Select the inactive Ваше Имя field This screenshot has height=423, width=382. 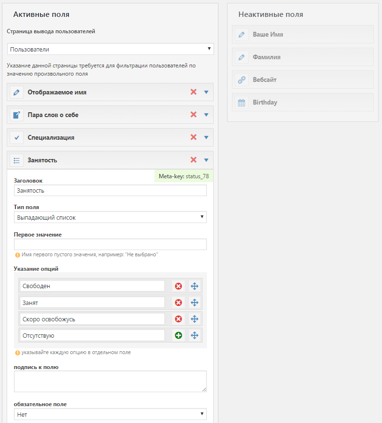303,34
